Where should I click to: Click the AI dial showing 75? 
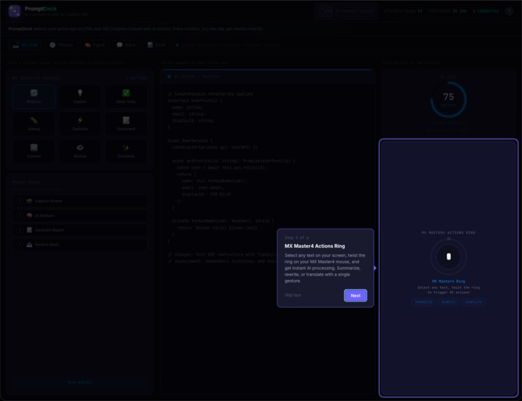coord(448,99)
